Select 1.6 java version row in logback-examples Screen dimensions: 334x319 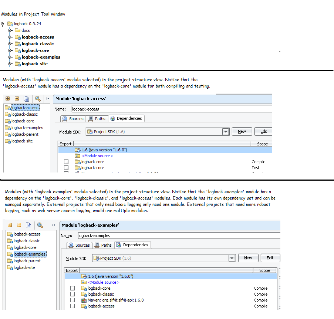171,276
